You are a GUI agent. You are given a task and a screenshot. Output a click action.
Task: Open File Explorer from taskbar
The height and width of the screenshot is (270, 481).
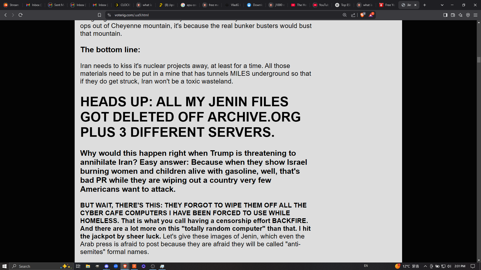(88, 266)
